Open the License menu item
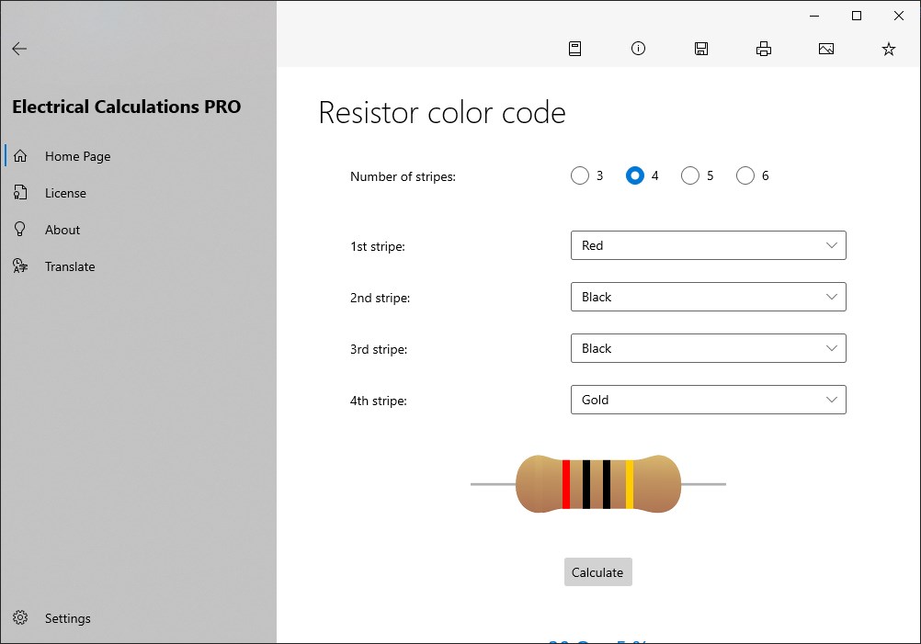The height and width of the screenshot is (644, 921). pos(65,193)
